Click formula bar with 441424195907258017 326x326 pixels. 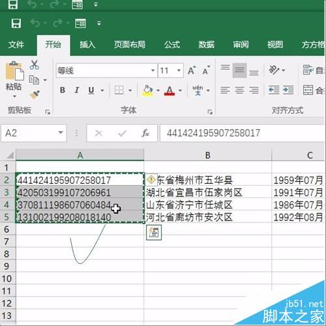[x=243, y=133]
